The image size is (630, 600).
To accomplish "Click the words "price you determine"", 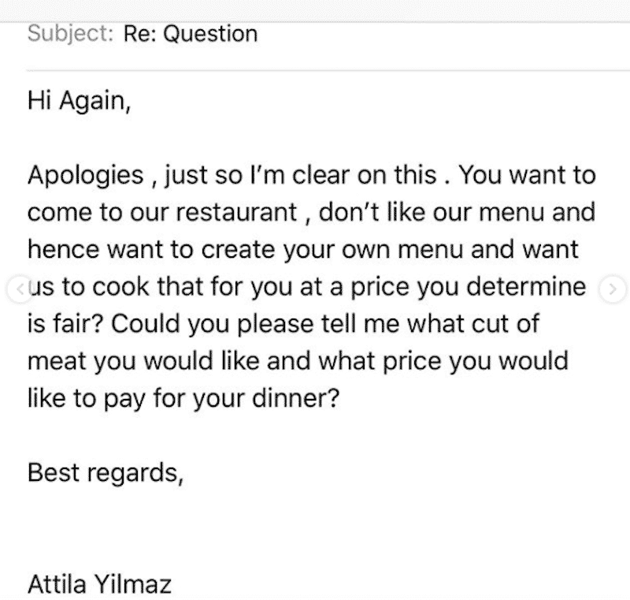I will click(x=468, y=287).
